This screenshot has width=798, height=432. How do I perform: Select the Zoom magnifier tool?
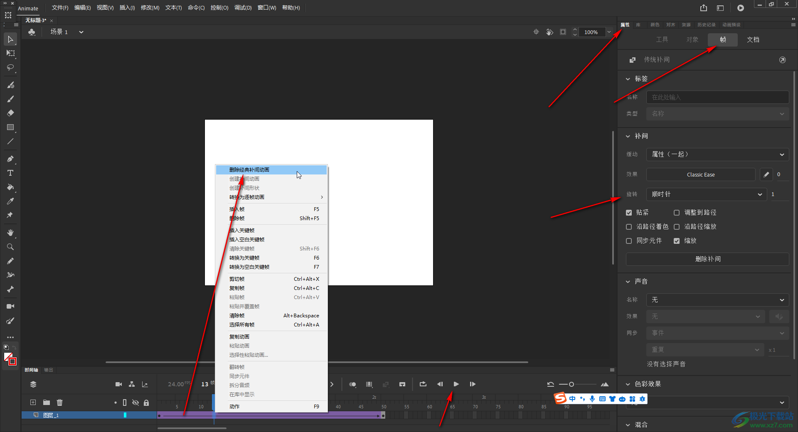click(x=10, y=247)
